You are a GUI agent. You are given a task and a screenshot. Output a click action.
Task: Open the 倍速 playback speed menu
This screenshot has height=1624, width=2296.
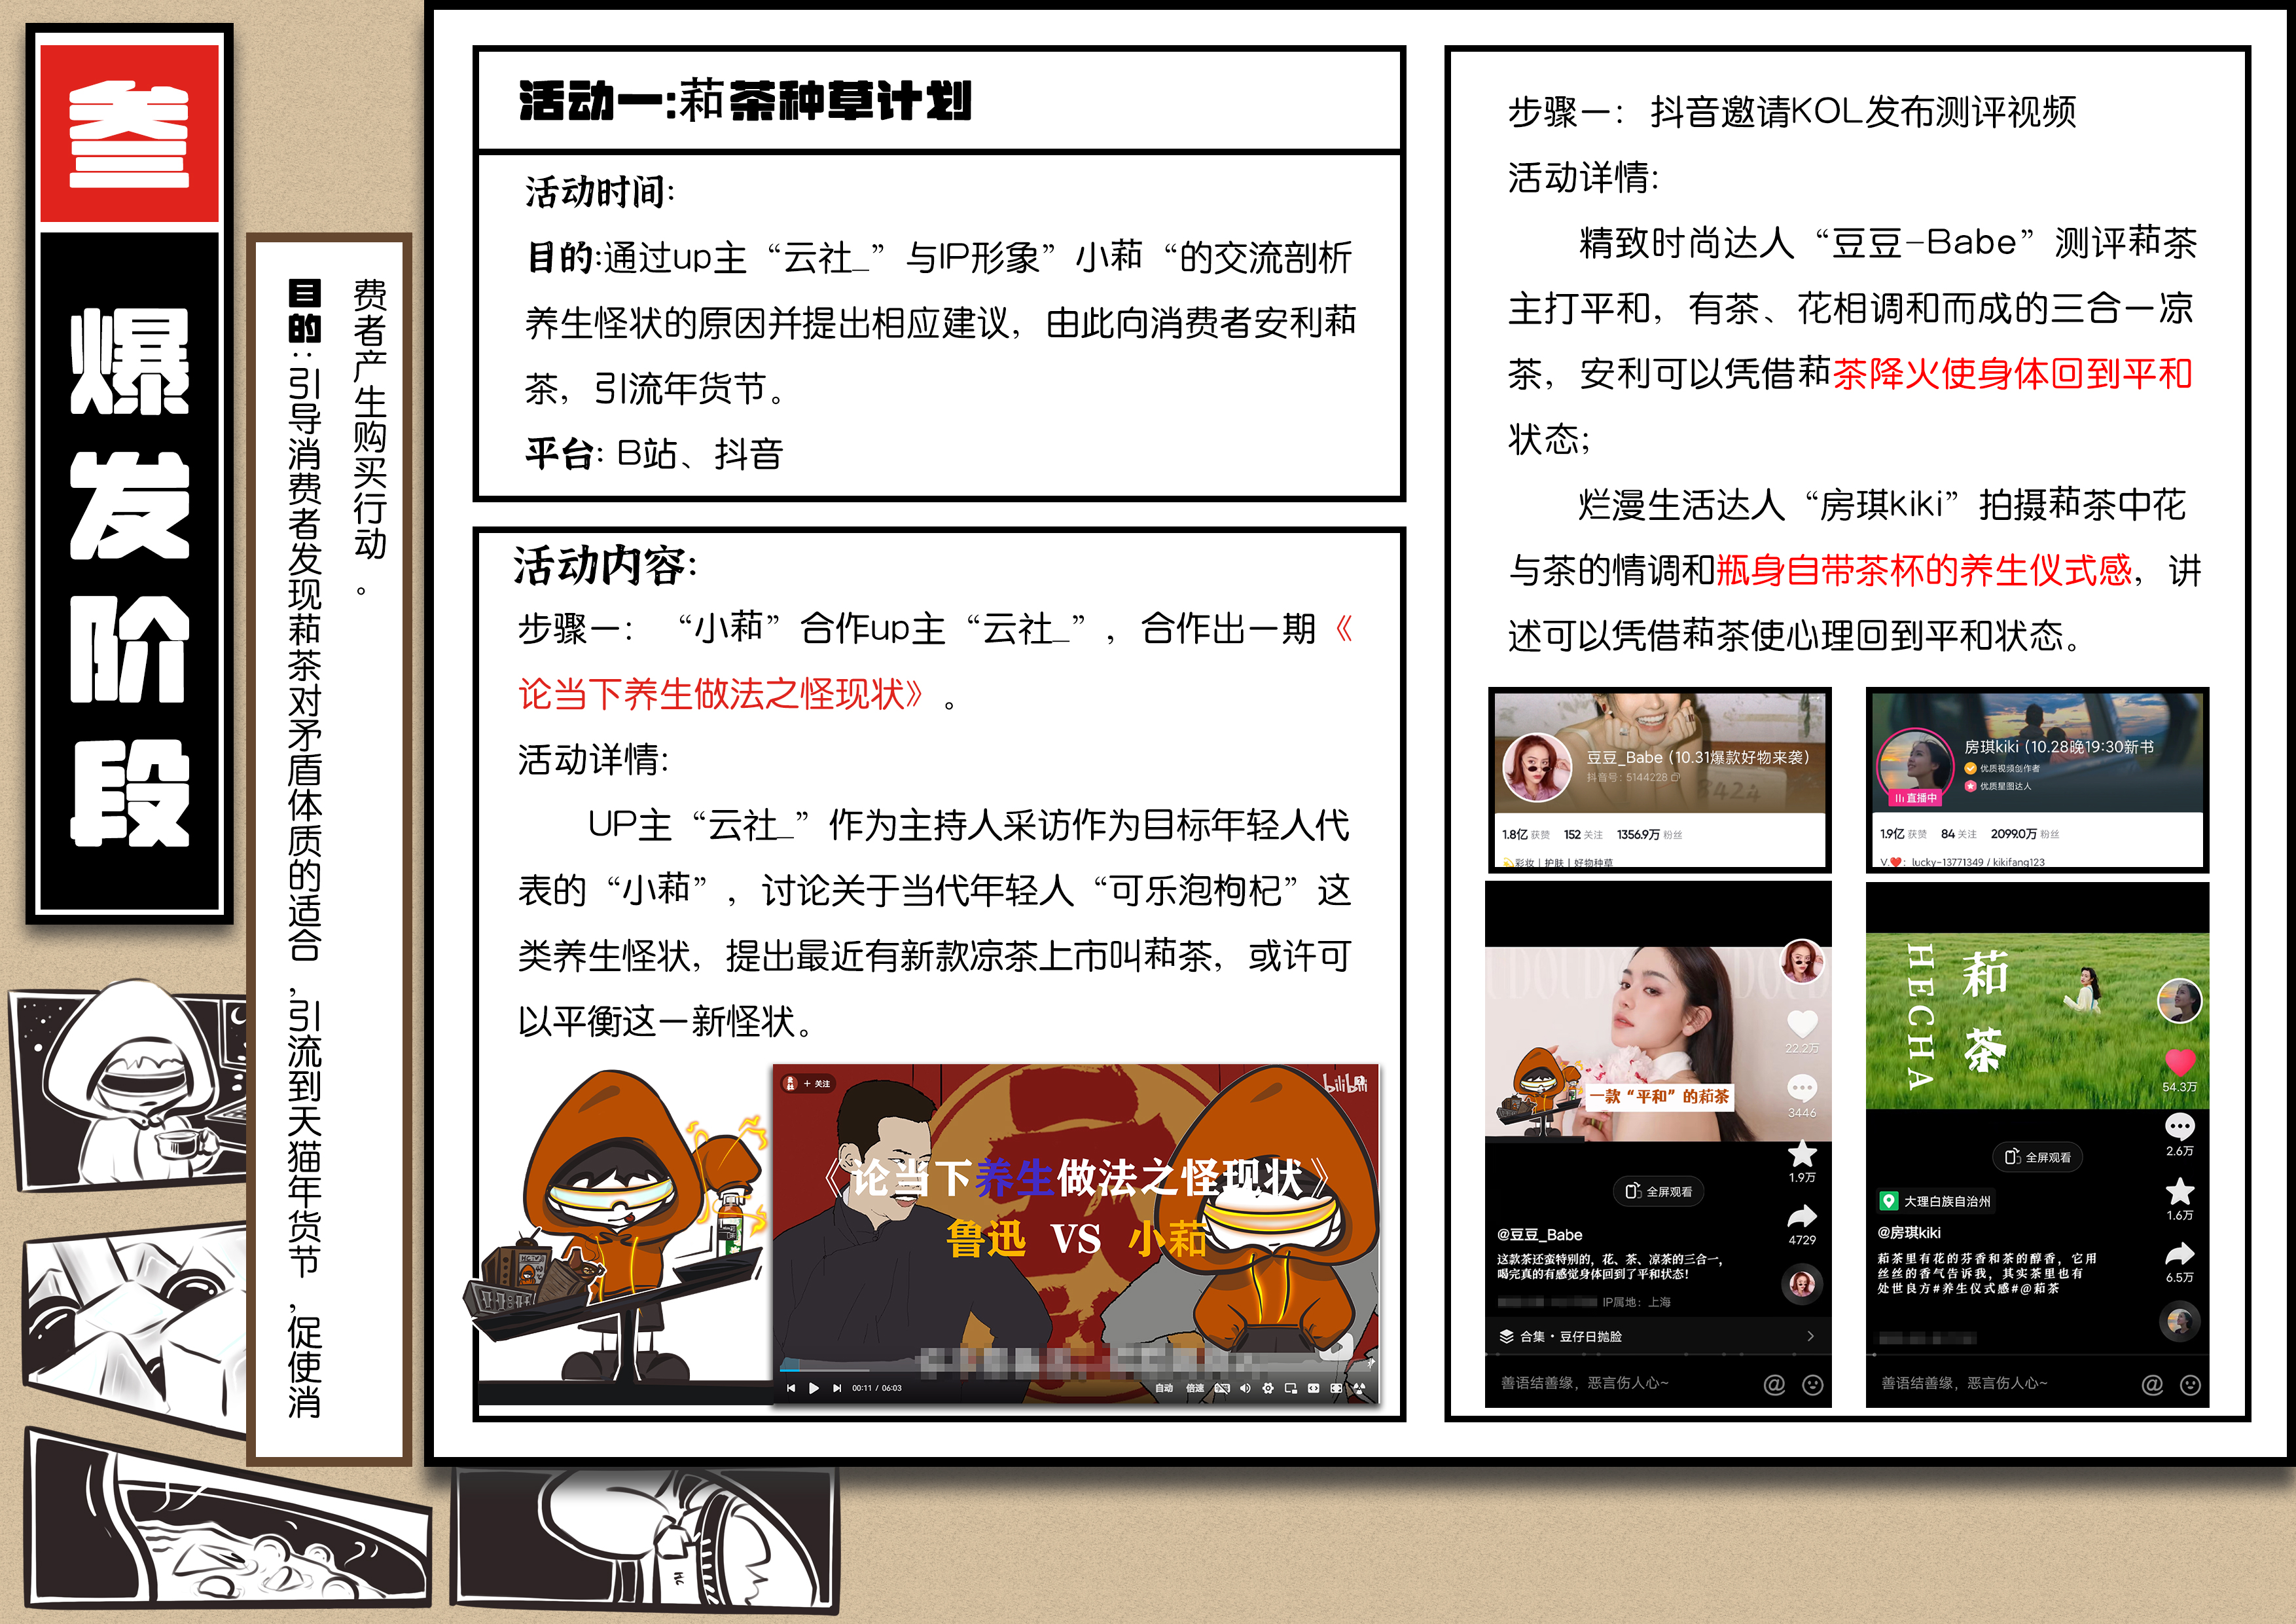point(1194,1388)
